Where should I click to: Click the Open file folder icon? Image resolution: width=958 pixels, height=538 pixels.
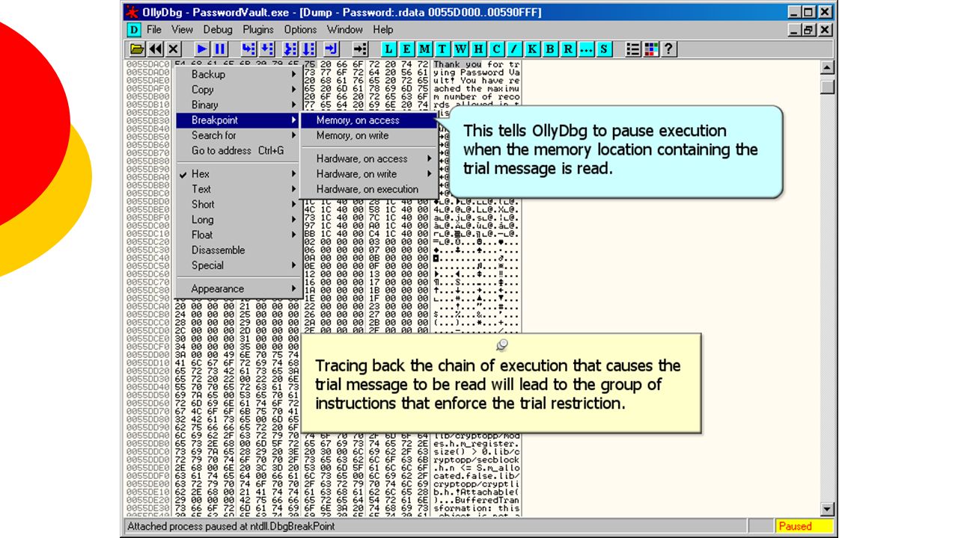tap(137, 49)
